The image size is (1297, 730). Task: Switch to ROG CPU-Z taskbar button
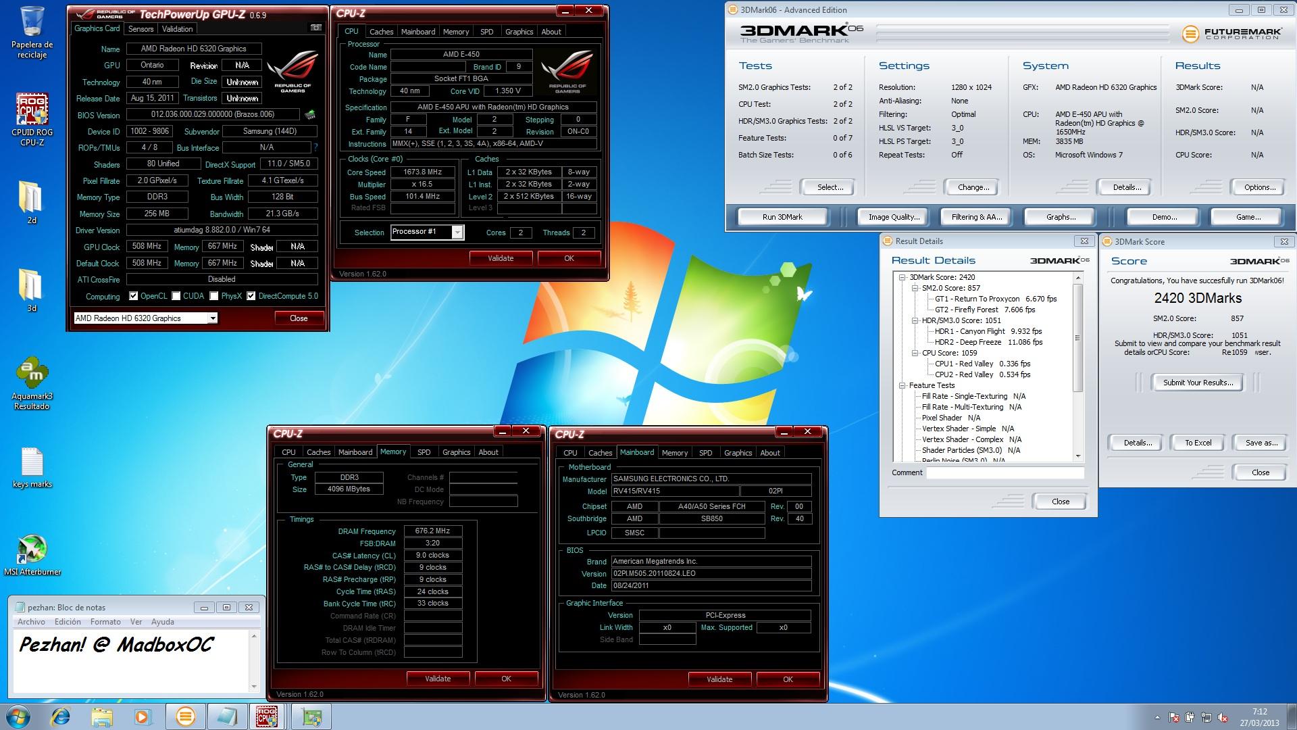(x=268, y=716)
